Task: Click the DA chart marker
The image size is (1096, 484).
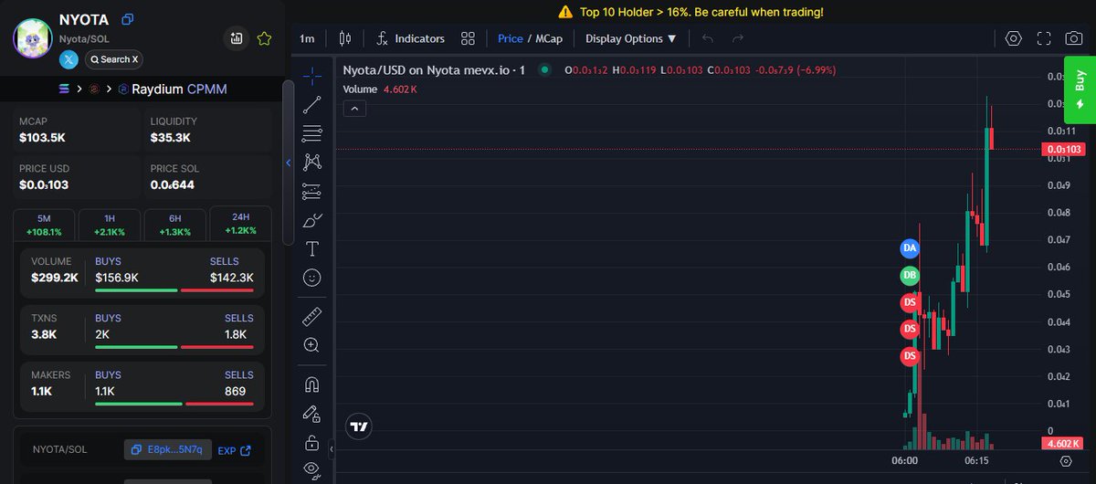Action: [910, 247]
